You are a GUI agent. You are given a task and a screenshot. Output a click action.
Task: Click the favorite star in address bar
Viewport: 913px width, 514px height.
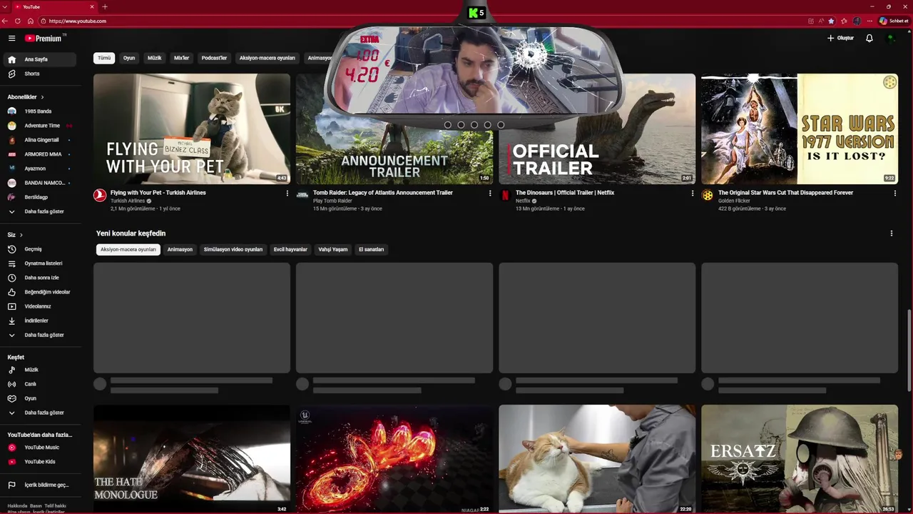(831, 21)
